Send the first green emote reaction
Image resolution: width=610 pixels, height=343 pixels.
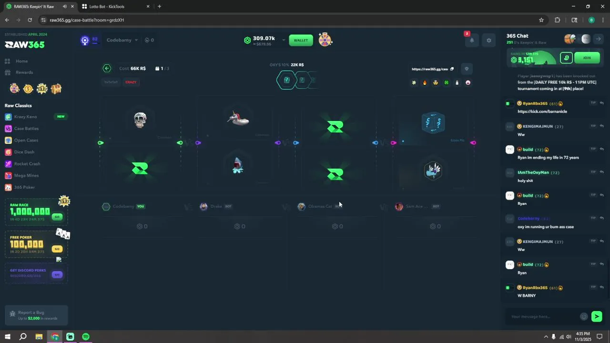tap(414, 82)
